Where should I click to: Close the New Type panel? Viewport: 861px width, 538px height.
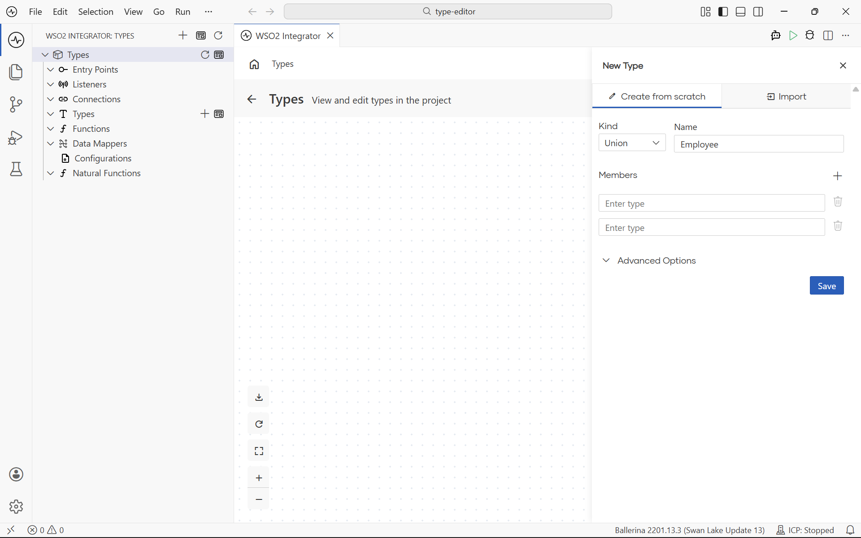843,66
